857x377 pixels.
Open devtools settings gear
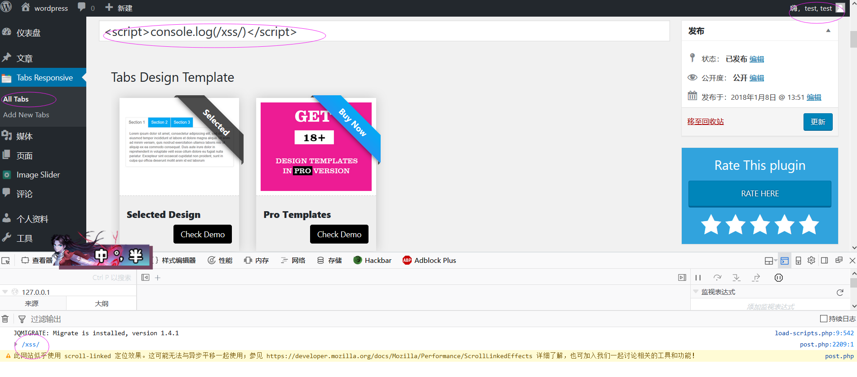pos(811,260)
